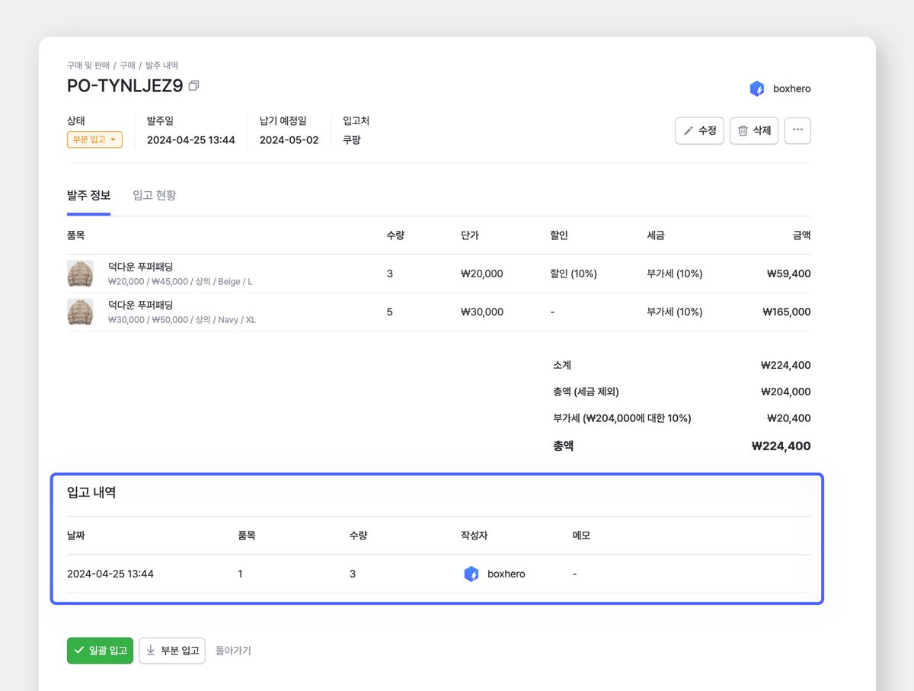
Task: Click the boxhero logo icon at top right
Action: (756, 89)
